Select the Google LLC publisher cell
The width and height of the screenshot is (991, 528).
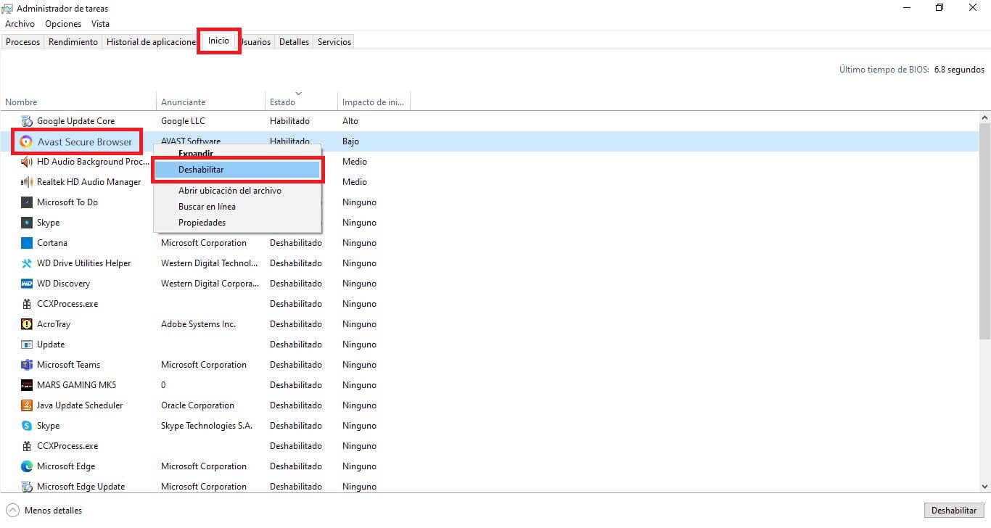click(x=183, y=121)
